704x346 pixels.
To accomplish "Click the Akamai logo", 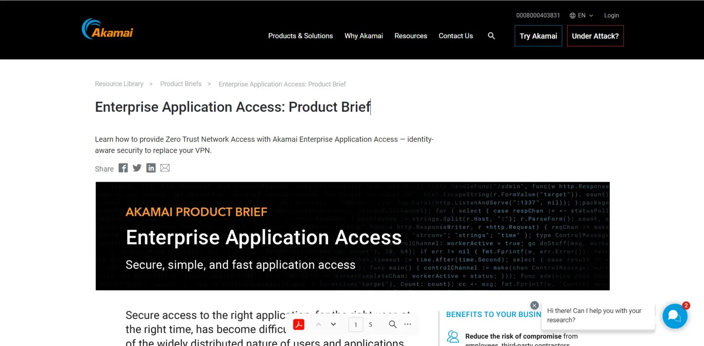I will click(107, 29).
